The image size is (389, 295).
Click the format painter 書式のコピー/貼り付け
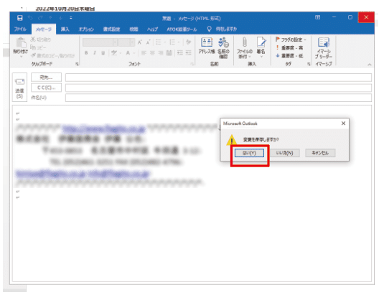coord(52,55)
